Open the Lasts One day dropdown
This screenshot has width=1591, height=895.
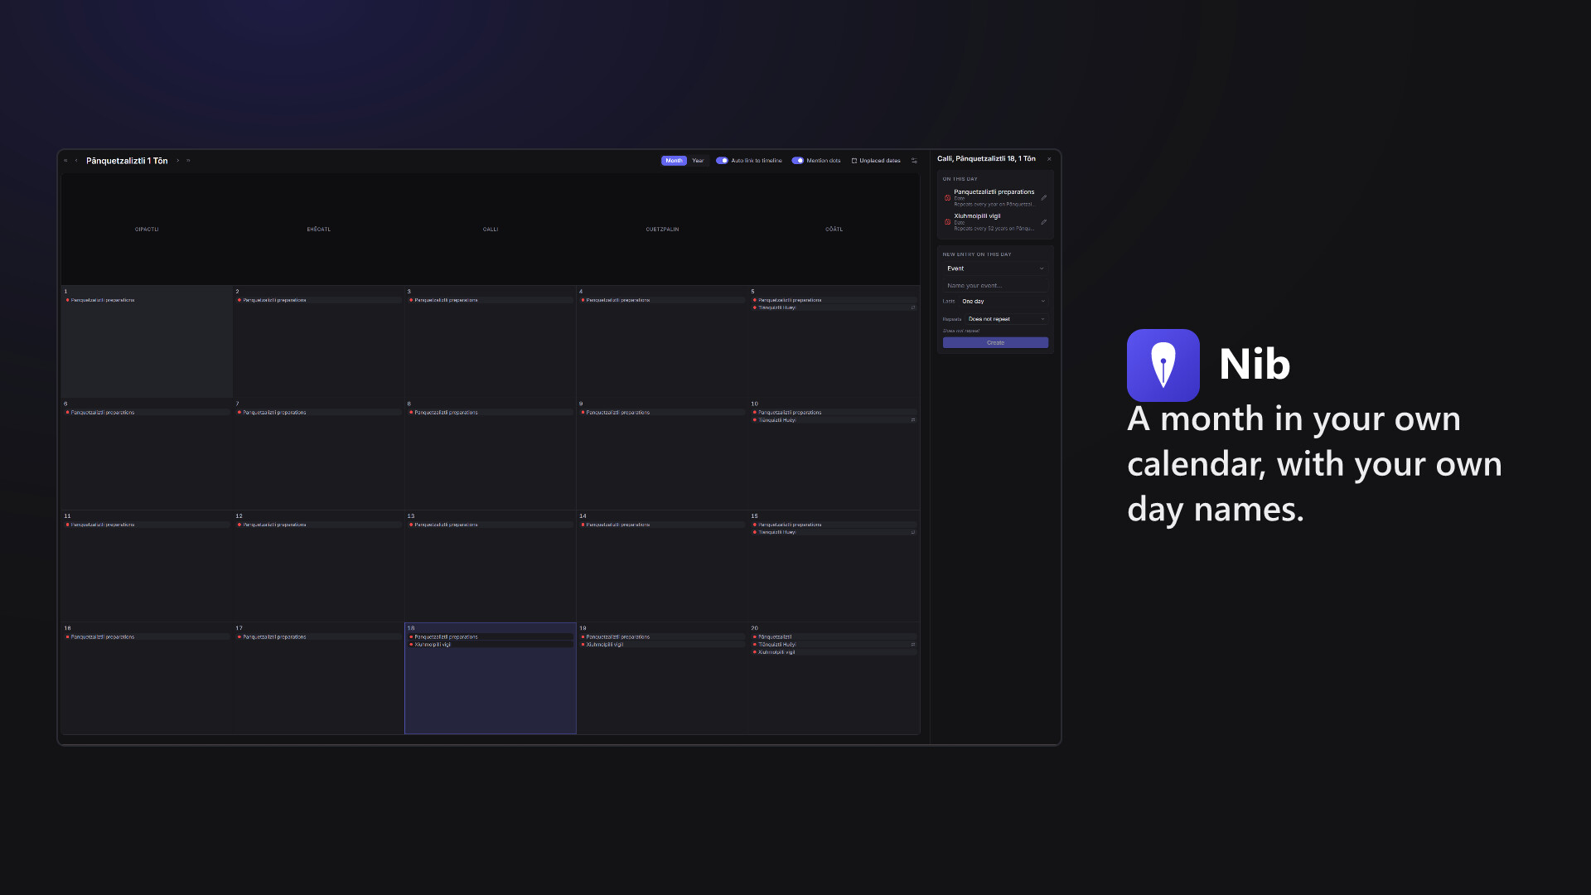1003,302
